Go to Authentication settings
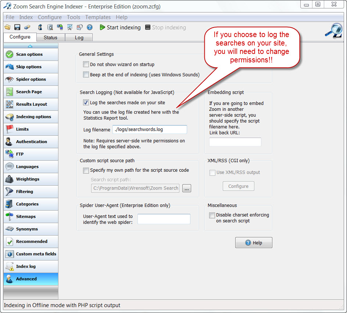The image size is (347, 313). pyautogui.click(x=31, y=142)
